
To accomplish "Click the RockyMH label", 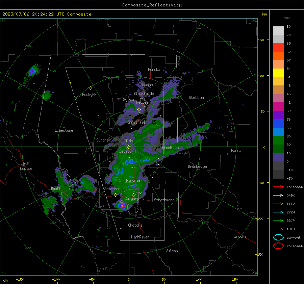I will tap(89, 95).
